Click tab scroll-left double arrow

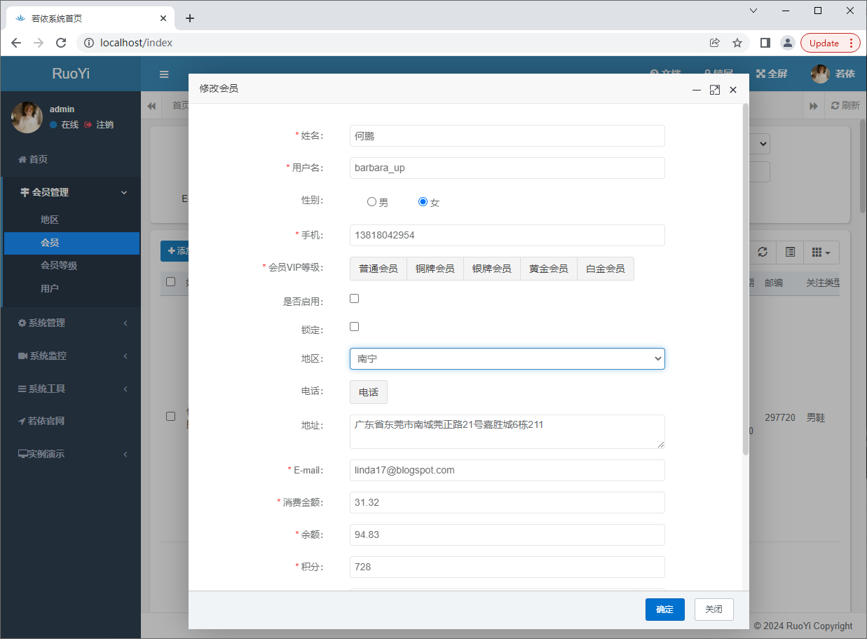(x=151, y=106)
